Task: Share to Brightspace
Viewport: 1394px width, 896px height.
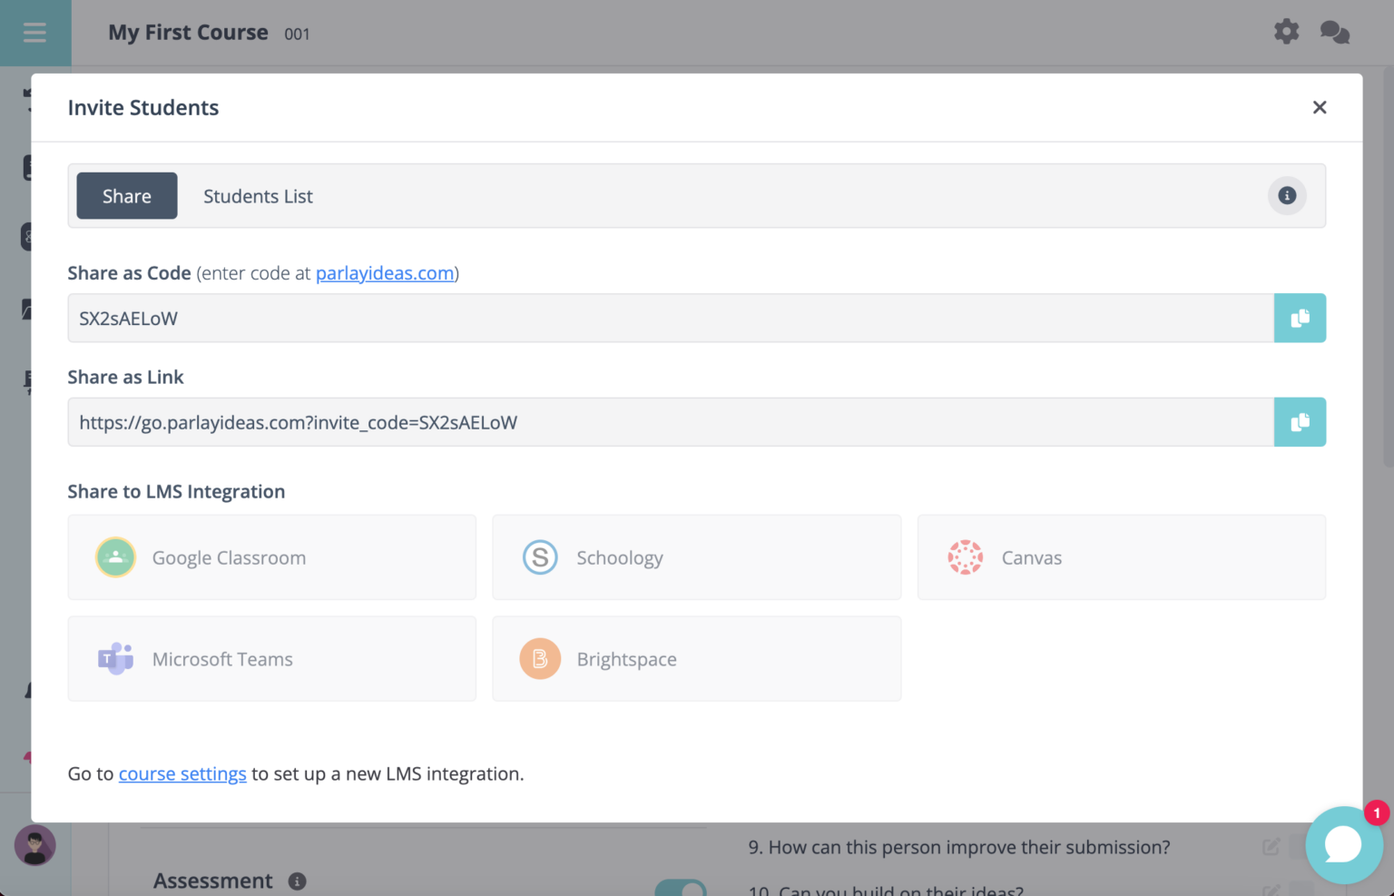Action: 696,659
